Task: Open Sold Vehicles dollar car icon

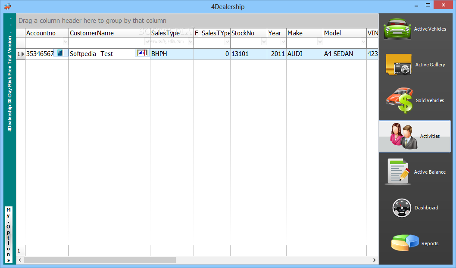Action: [400, 100]
